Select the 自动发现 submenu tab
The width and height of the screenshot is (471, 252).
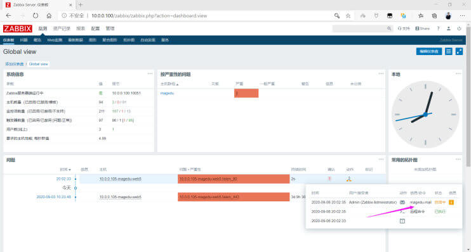tap(148, 40)
